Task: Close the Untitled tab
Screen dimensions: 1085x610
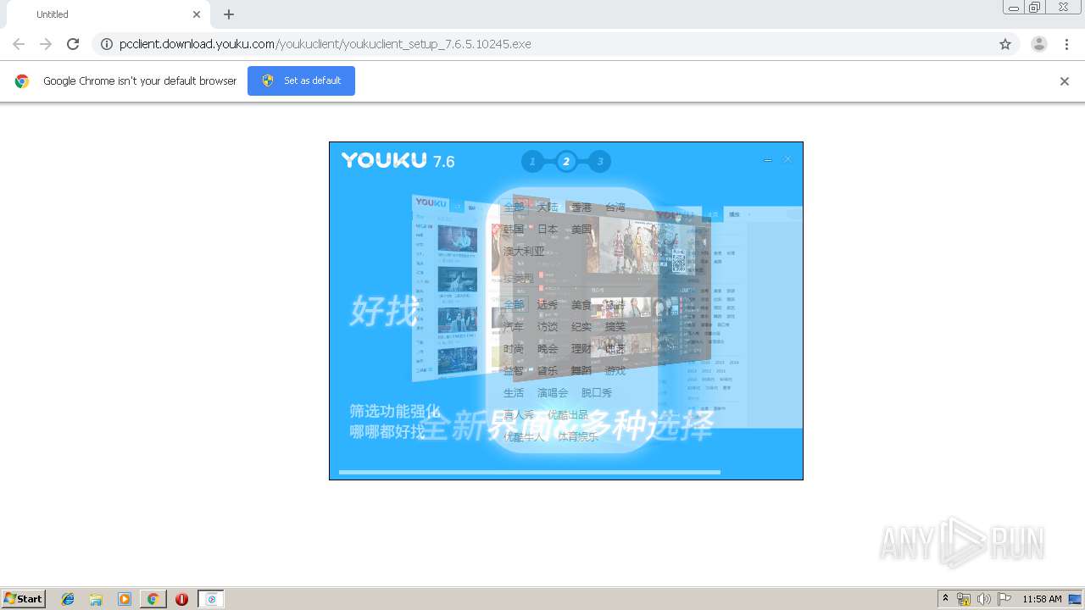Action: (197, 14)
